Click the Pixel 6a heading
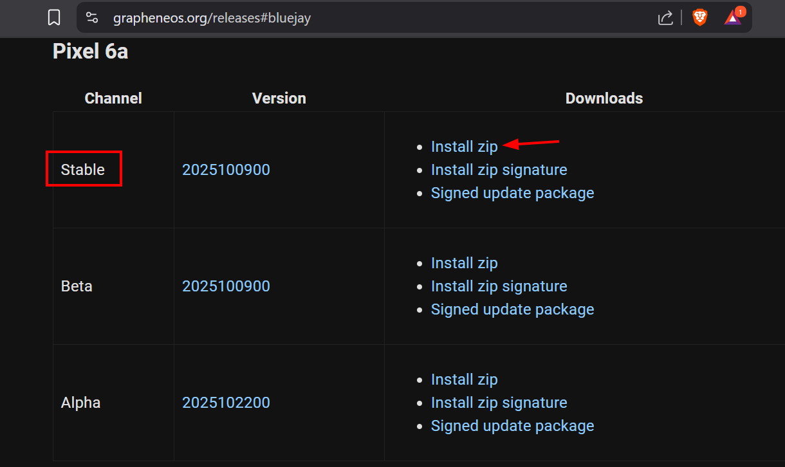 (x=90, y=51)
